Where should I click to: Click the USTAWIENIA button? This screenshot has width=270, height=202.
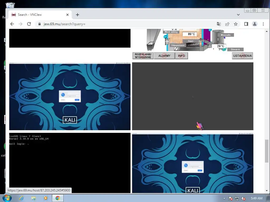(243, 56)
